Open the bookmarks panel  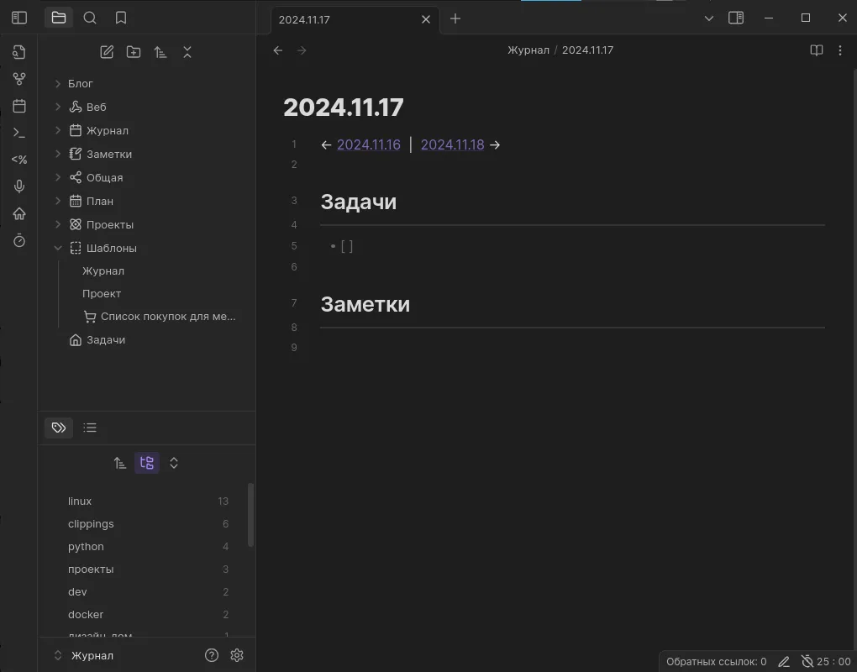pos(121,18)
